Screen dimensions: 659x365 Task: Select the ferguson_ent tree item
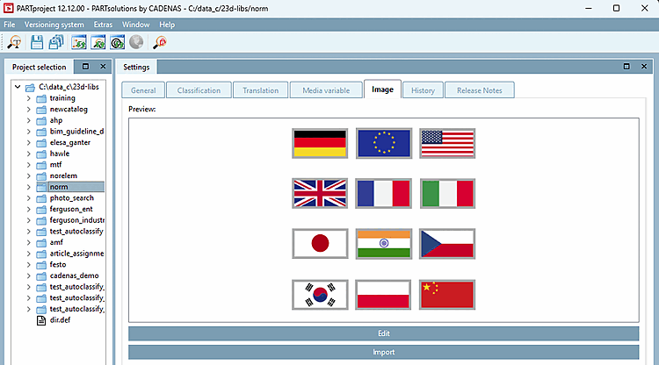(71, 209)
